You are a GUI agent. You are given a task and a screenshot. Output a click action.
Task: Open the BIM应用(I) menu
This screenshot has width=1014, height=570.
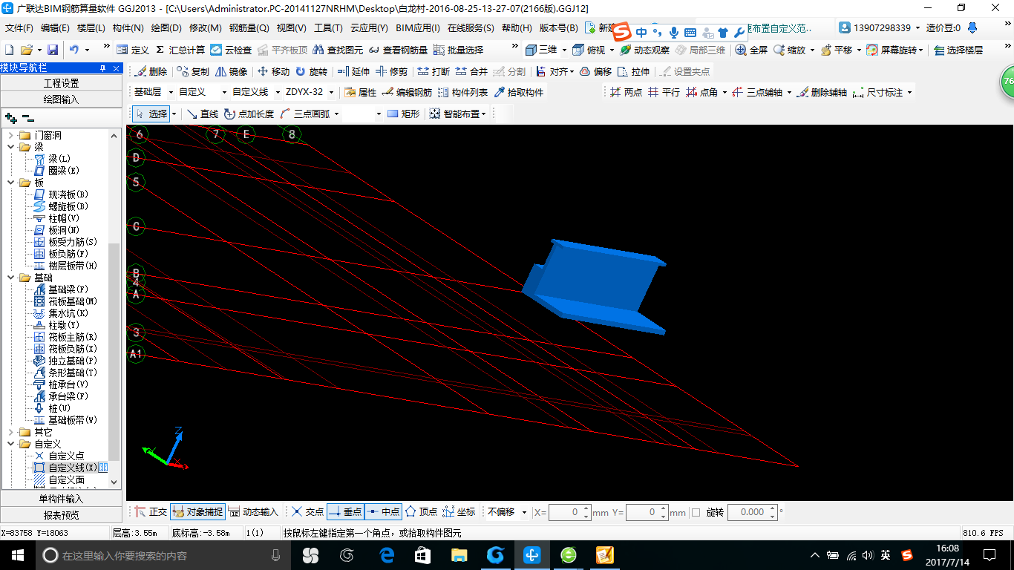click(x=418, y=28)
